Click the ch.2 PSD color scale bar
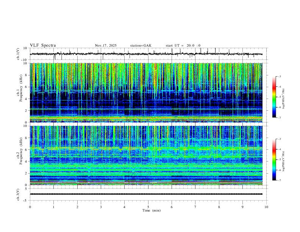The width and height of the screenshot is (300, 232). 274,160
